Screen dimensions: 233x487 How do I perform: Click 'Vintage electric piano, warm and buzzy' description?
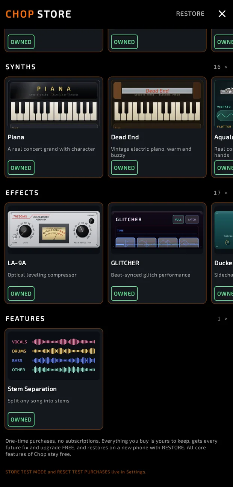point(151,152)
